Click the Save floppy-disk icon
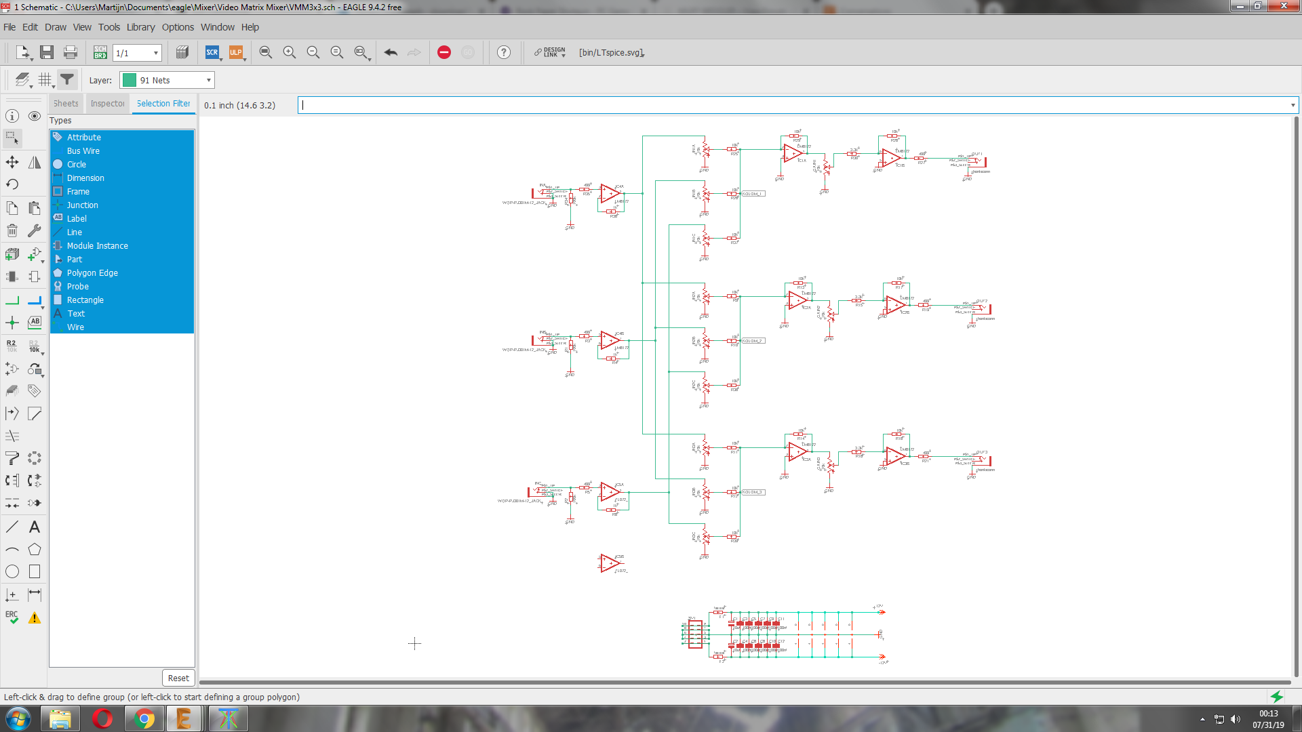1302x732 pixels. point(47,52)
